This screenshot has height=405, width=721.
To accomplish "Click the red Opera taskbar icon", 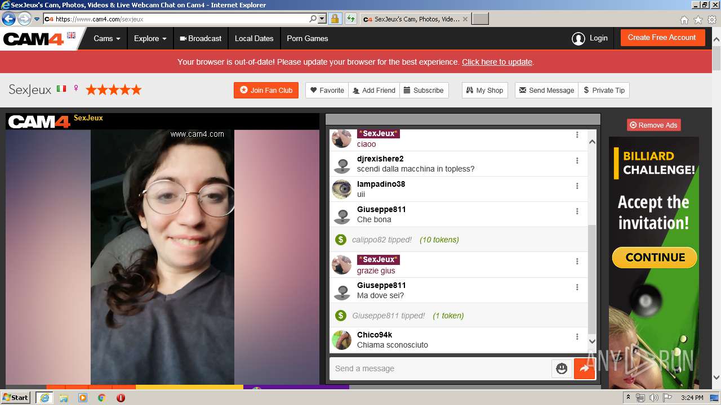I will click(121, 398).
